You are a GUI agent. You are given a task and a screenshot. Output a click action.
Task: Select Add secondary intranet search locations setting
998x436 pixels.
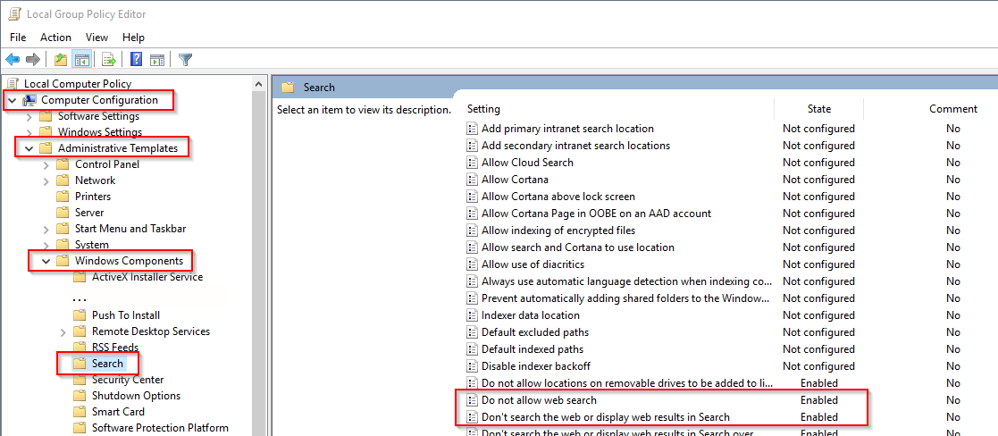(576, 145)
